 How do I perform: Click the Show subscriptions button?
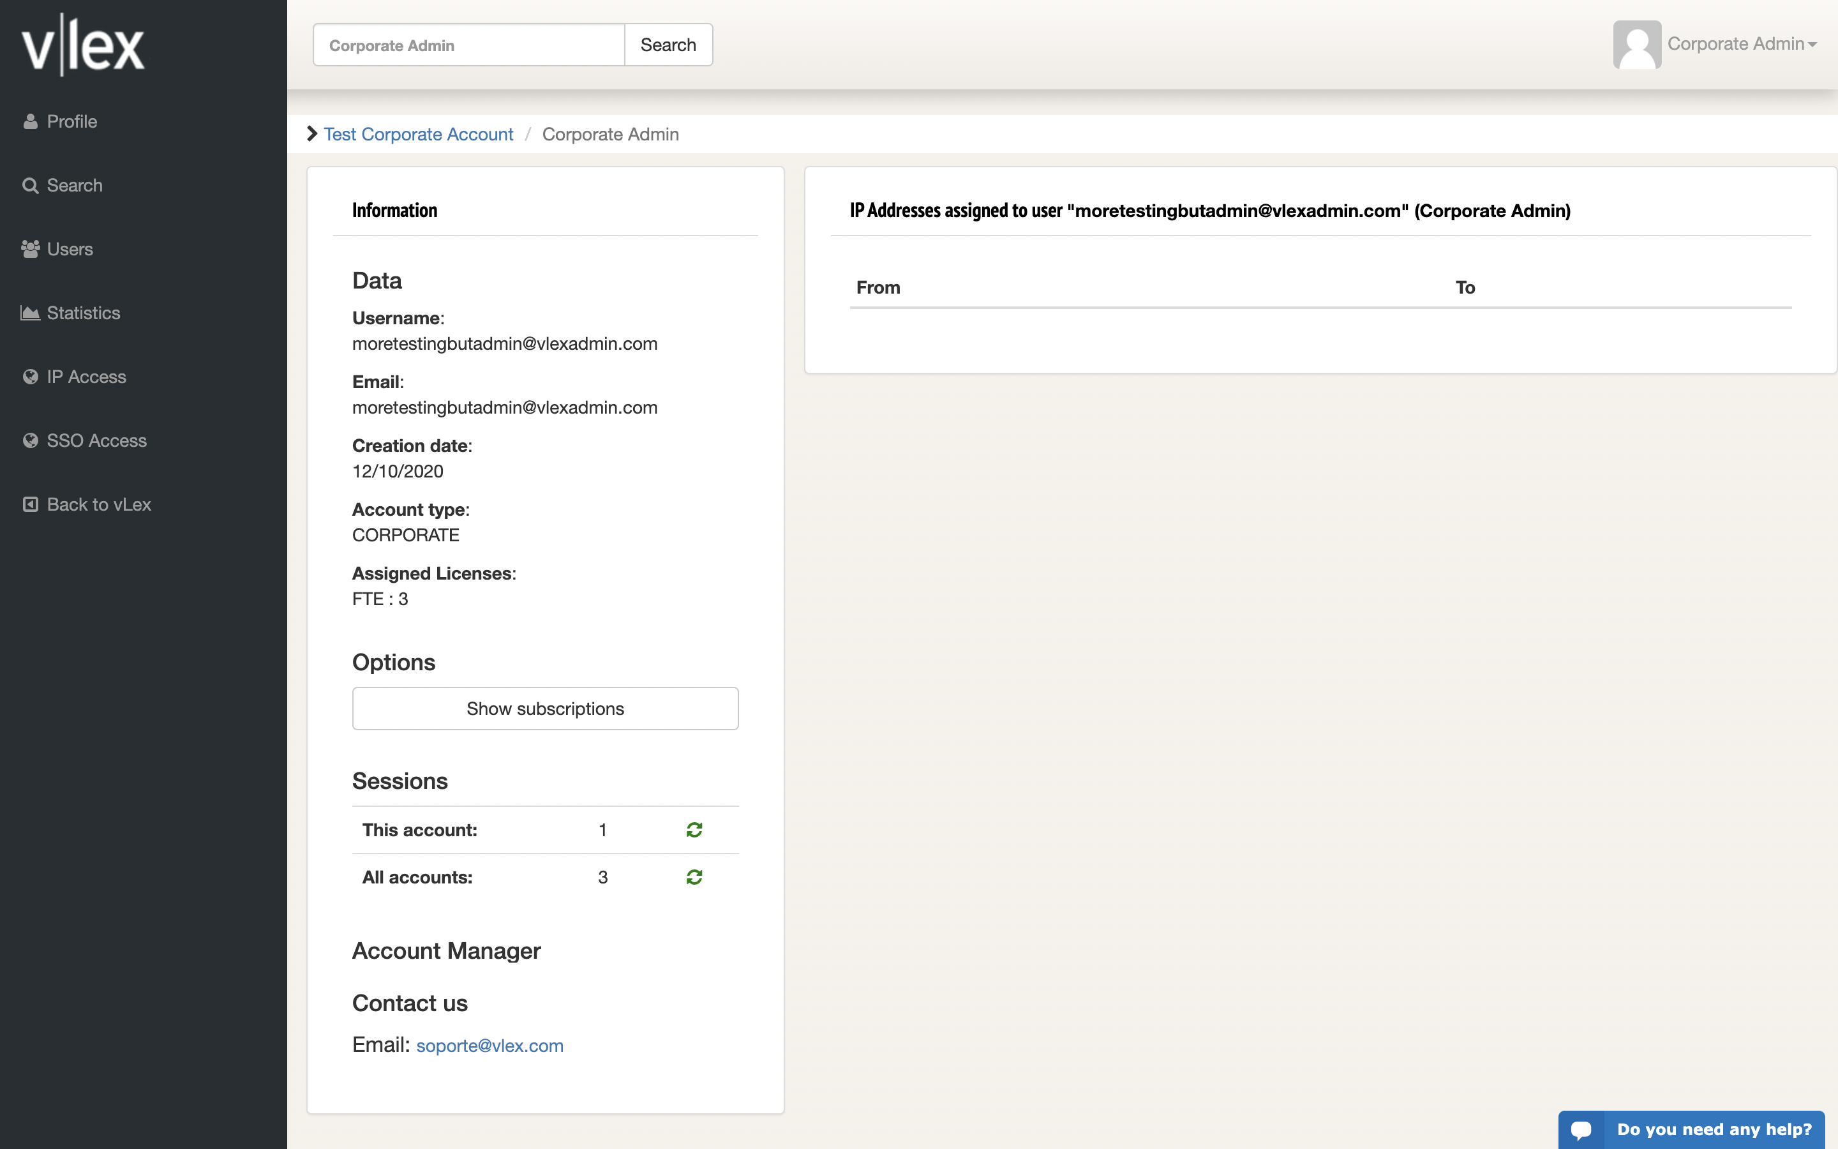coord(545,709)
